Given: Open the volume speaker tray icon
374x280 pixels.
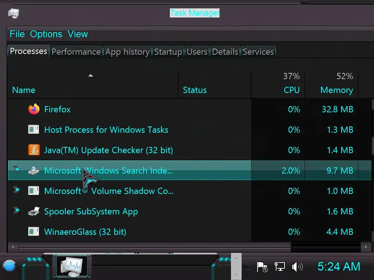Looking at the screenshot, I should (297, 267).
